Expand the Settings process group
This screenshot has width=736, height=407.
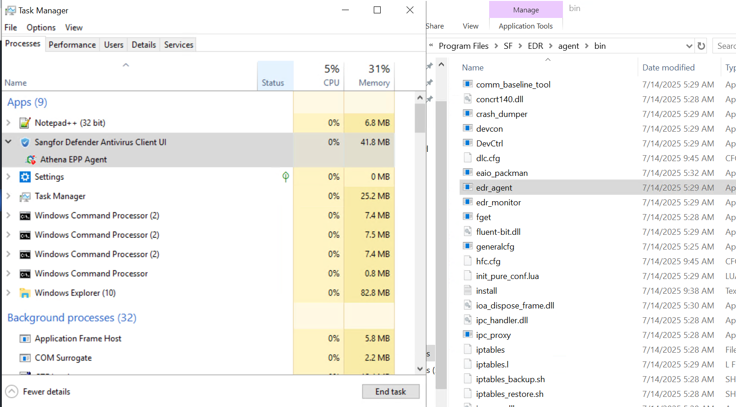(x=8, y=177)
